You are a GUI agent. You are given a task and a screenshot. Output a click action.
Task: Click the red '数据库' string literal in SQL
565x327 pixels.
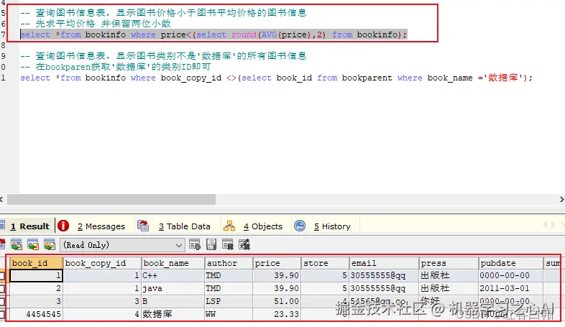click(502, 78)
